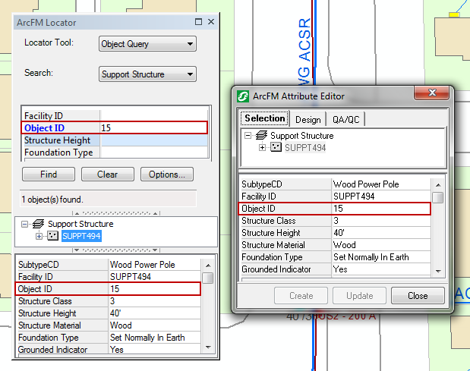Click the SUPPT494 feature icon in Locator results
The image size is (470, 371).
(52, 236)
